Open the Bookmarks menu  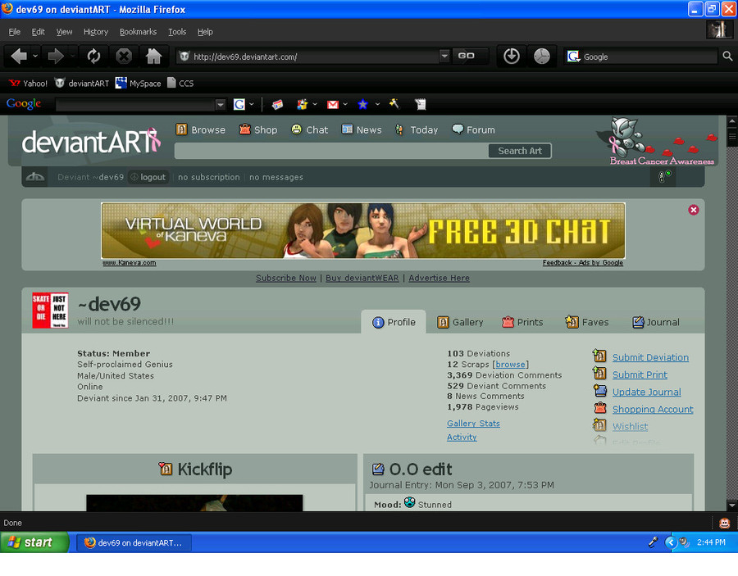[138, 31]
